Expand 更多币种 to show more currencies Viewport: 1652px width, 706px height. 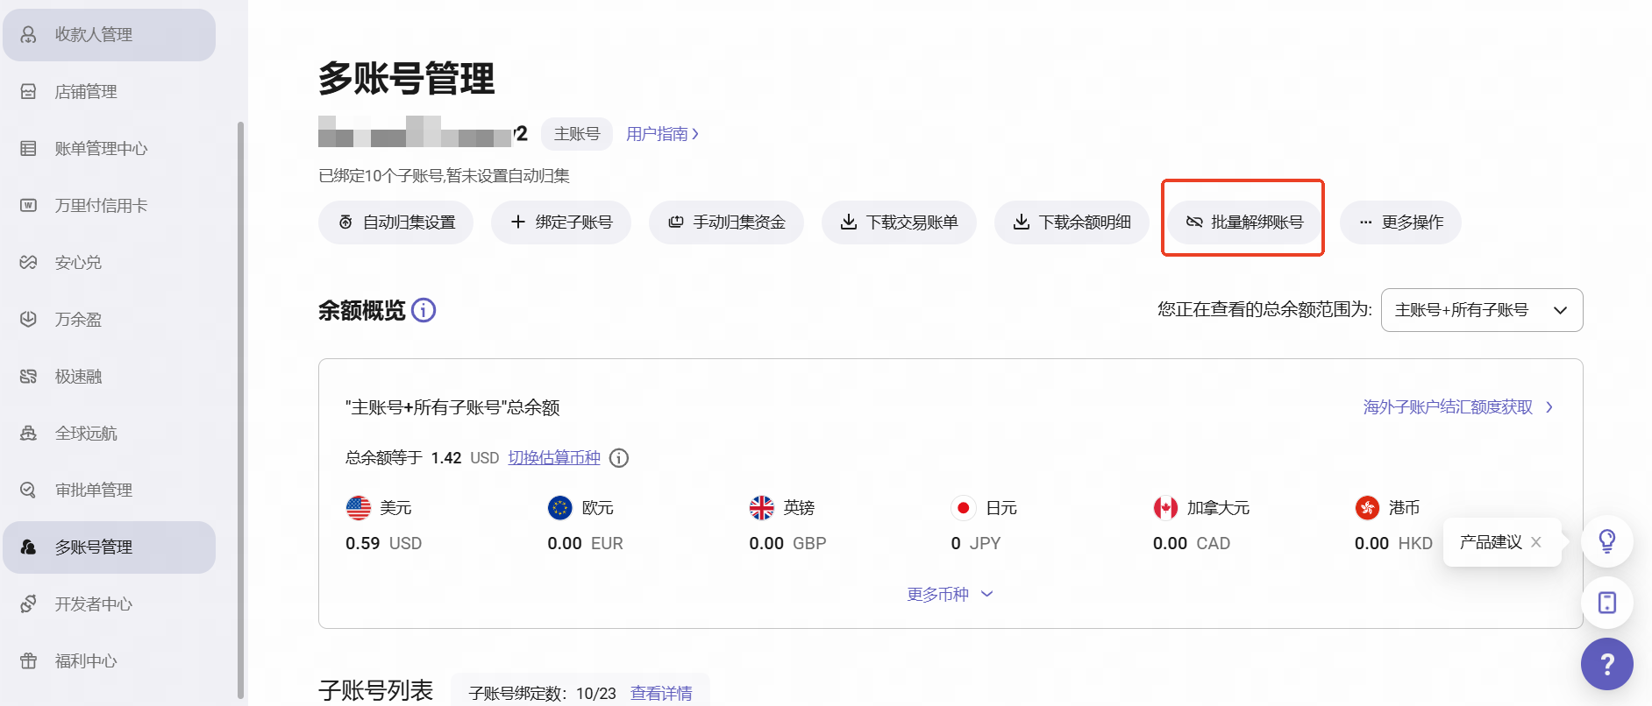click(950, 595)
